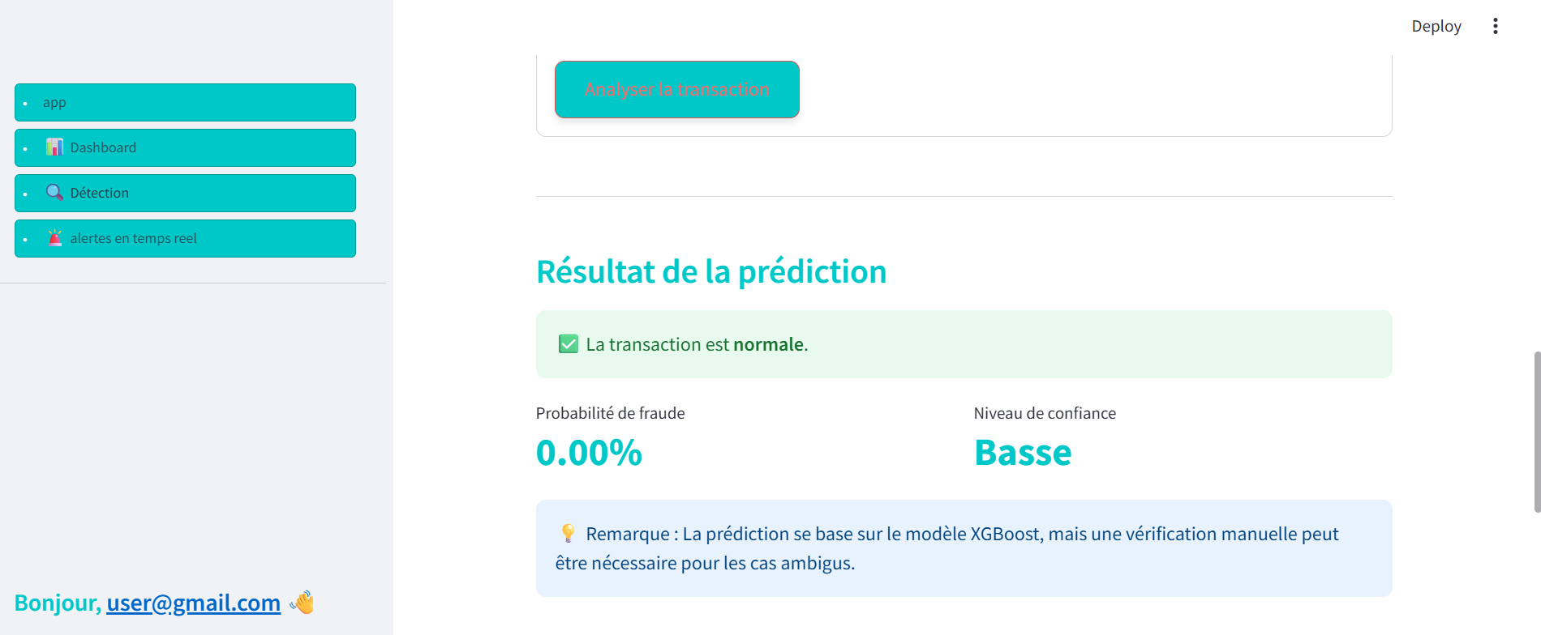Click the 0.00% fraud probability value
Viewport: 1541px width, 635px height.
[x=589, y=452]
